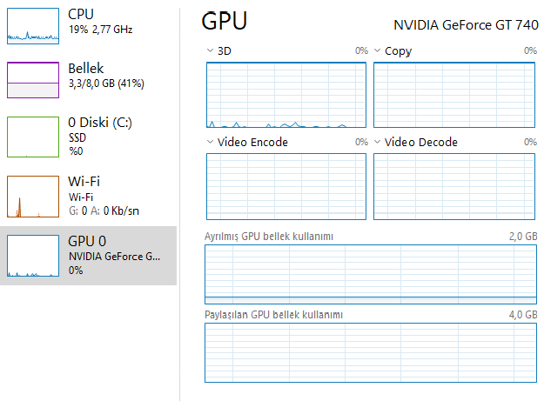Select the Bellek sidebar entry text
Screen dimensions: 544x401
tap(86, 68)
